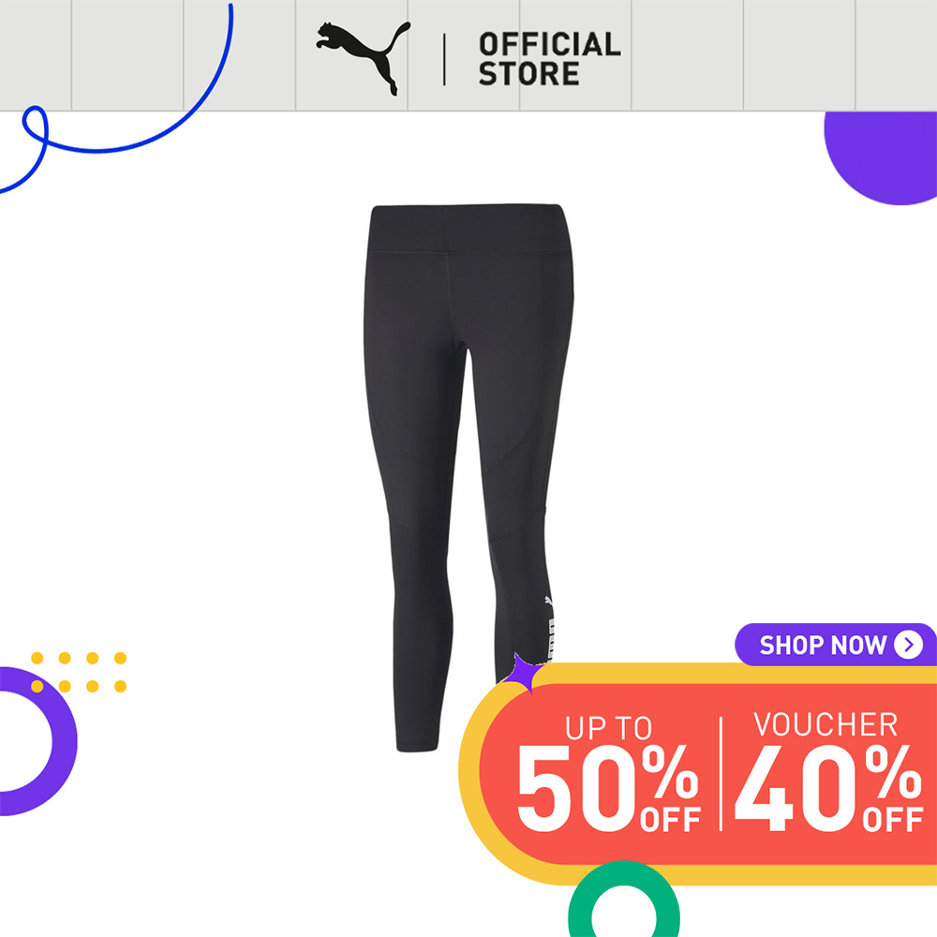Click the yellow dots grid decoration
This screenshot has width=937, height=937.
click(x=79, y=672)
